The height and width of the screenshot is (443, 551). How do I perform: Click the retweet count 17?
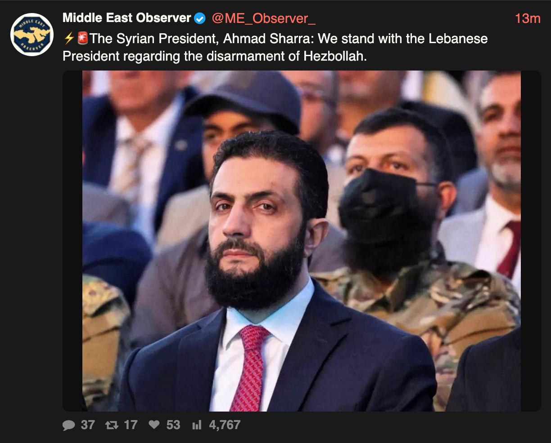(x=131, y=425)
